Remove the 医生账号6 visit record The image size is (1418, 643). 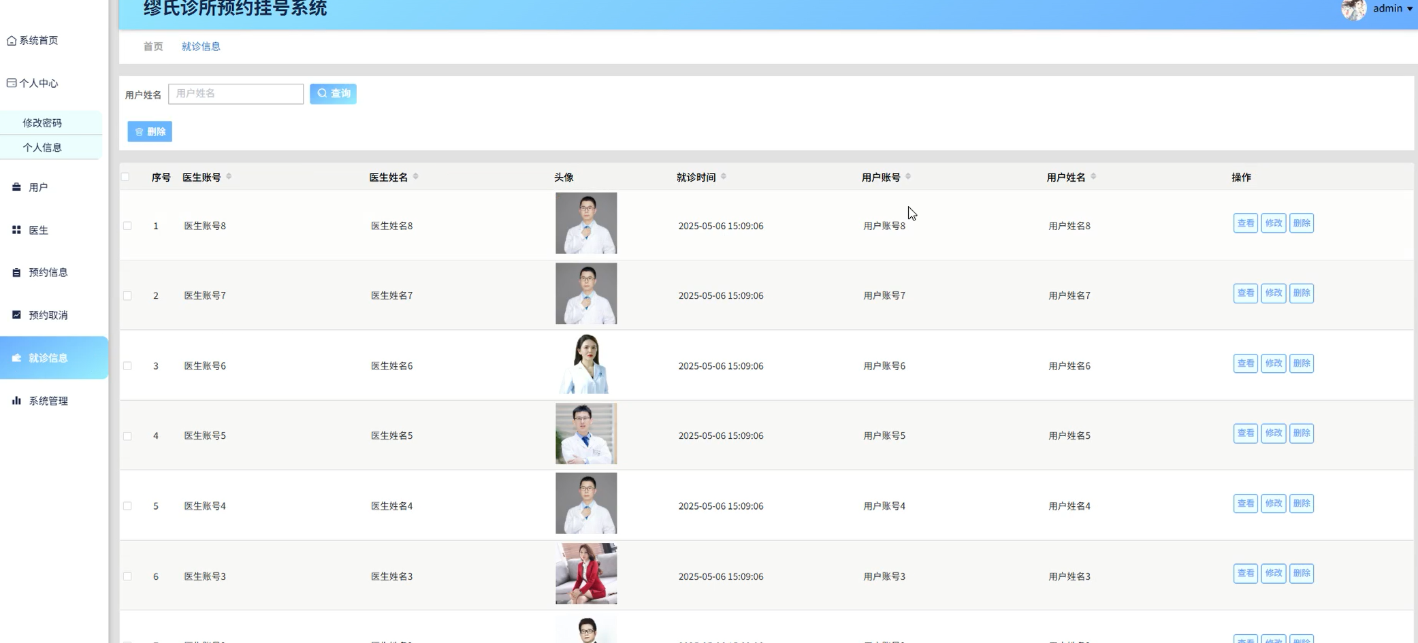(1302, 363)
